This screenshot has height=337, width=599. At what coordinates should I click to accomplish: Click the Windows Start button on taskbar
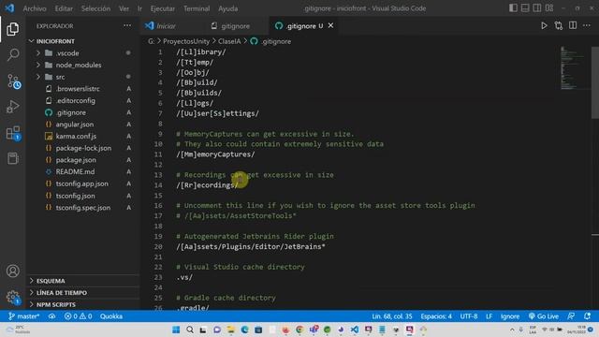click(x=176, y=330)
